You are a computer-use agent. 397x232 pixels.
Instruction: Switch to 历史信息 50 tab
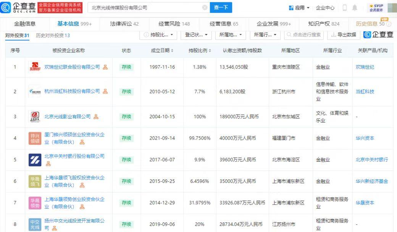pos(370,24)
